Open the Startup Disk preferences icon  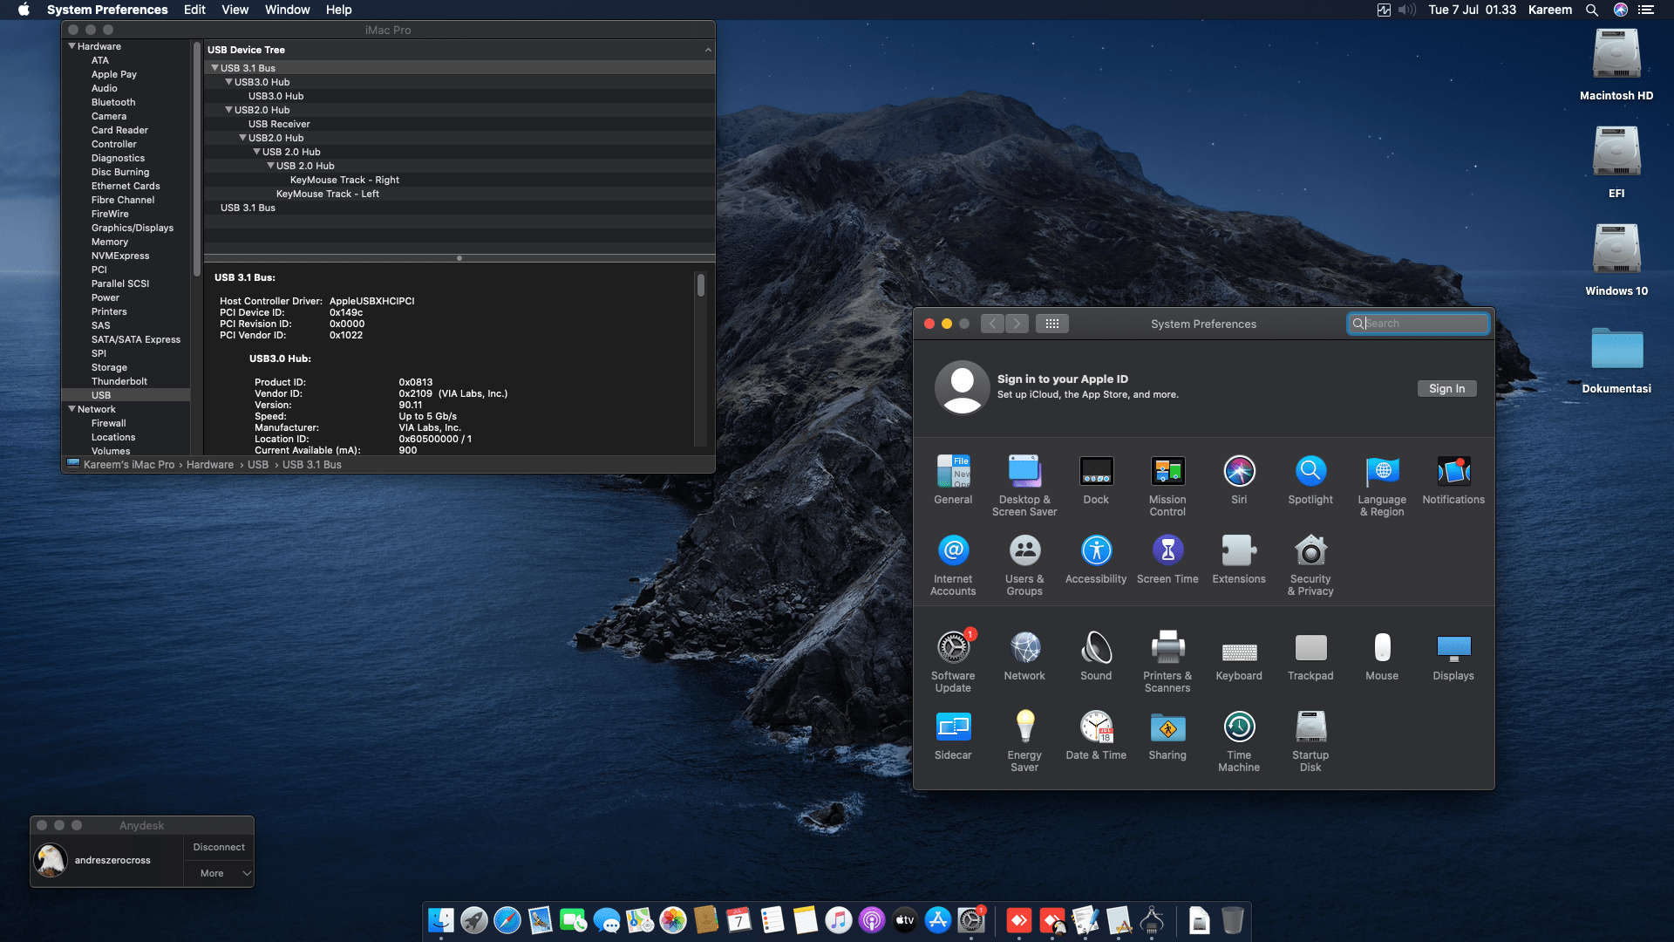click(1310, 726)
